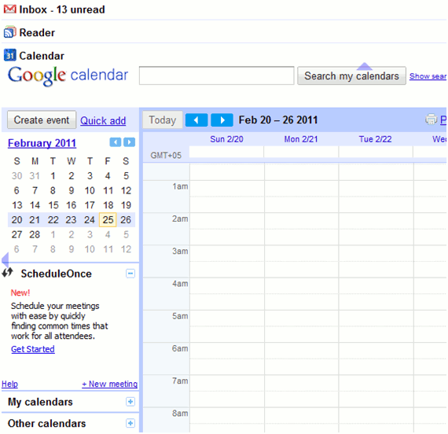Image resolution: width=448 pixels, height=434 pixels.
Task: Open Show search options link
Action: (x=428, y=76)
